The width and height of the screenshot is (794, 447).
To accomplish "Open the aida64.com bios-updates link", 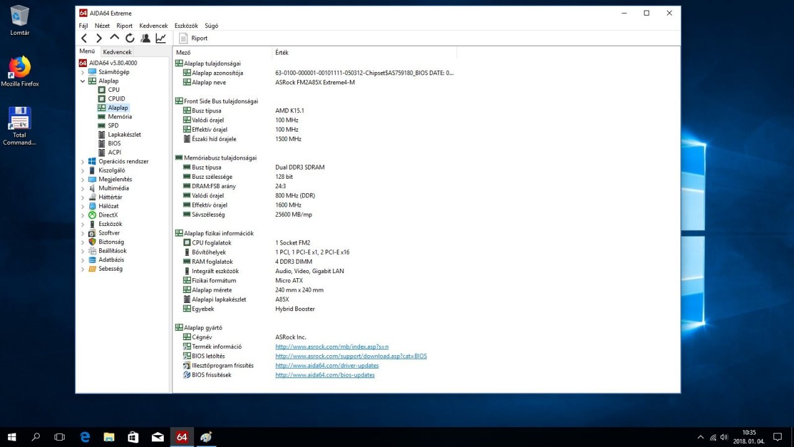I will click(x=325, y=375).
